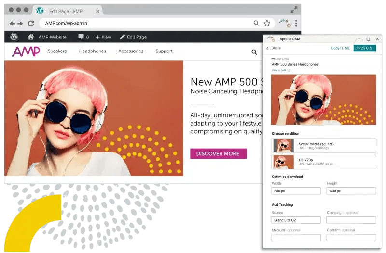Close the Edit Page - AMP browser tab

[97, 11]
